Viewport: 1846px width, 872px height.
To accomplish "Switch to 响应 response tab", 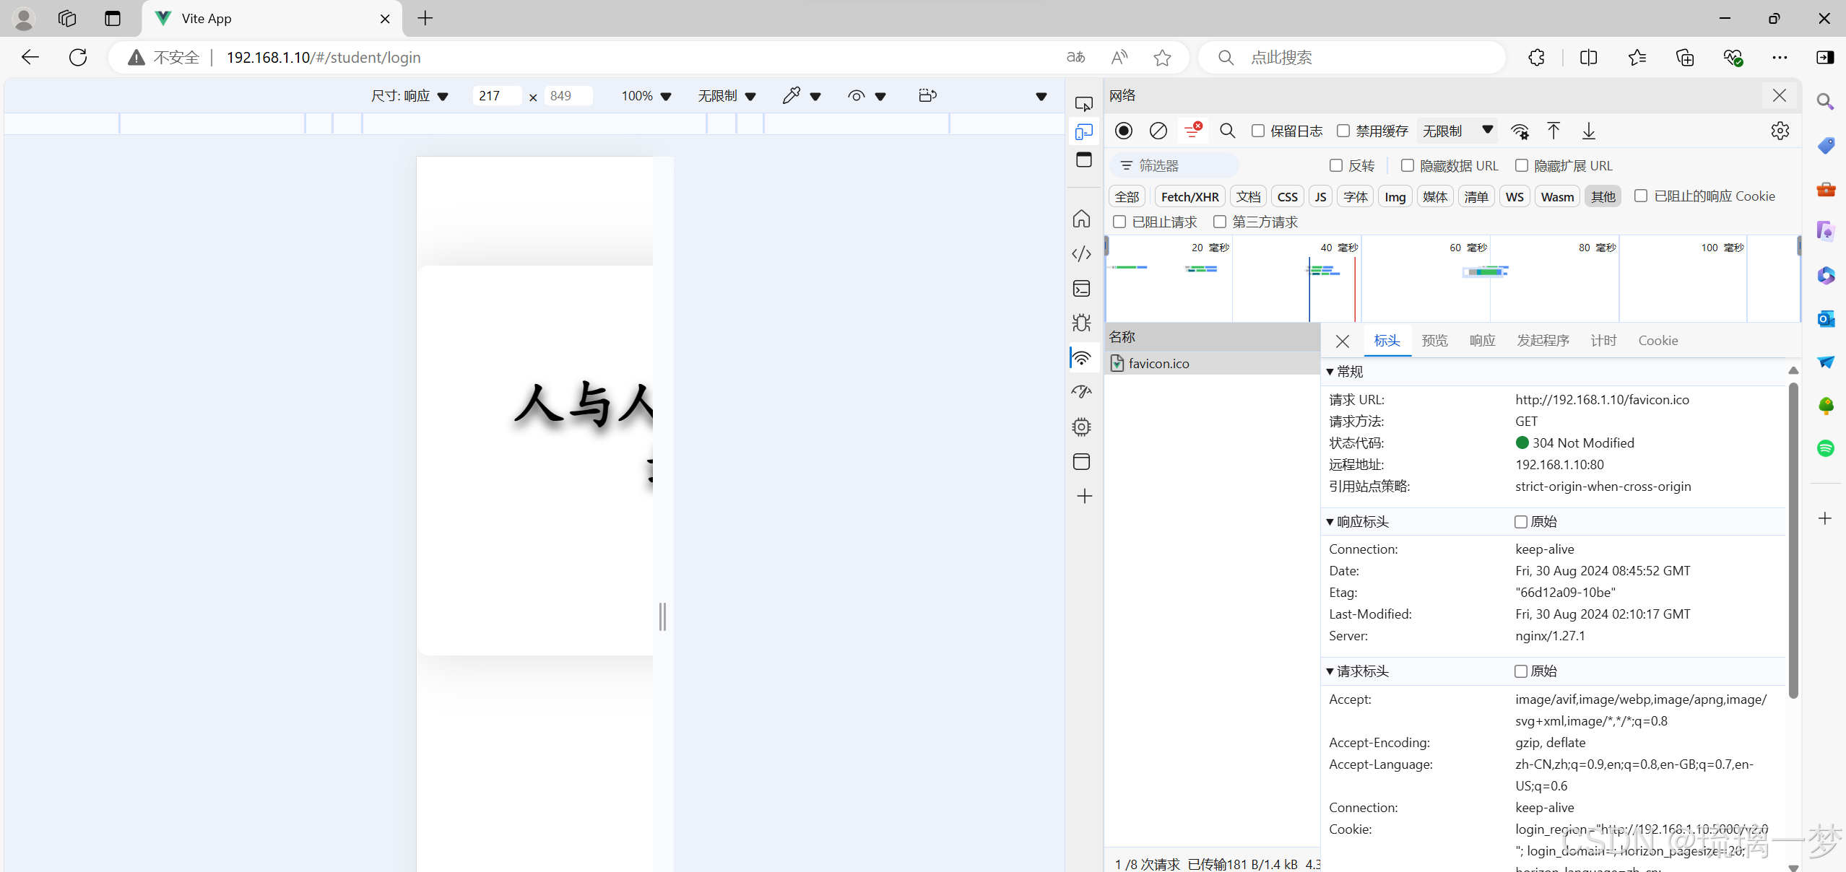I will pyautogui.click(x=1482, y=341).
